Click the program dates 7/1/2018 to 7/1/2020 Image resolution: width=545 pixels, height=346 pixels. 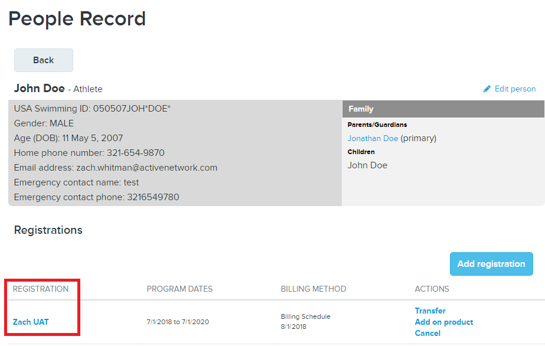click(x=178, y=322)
